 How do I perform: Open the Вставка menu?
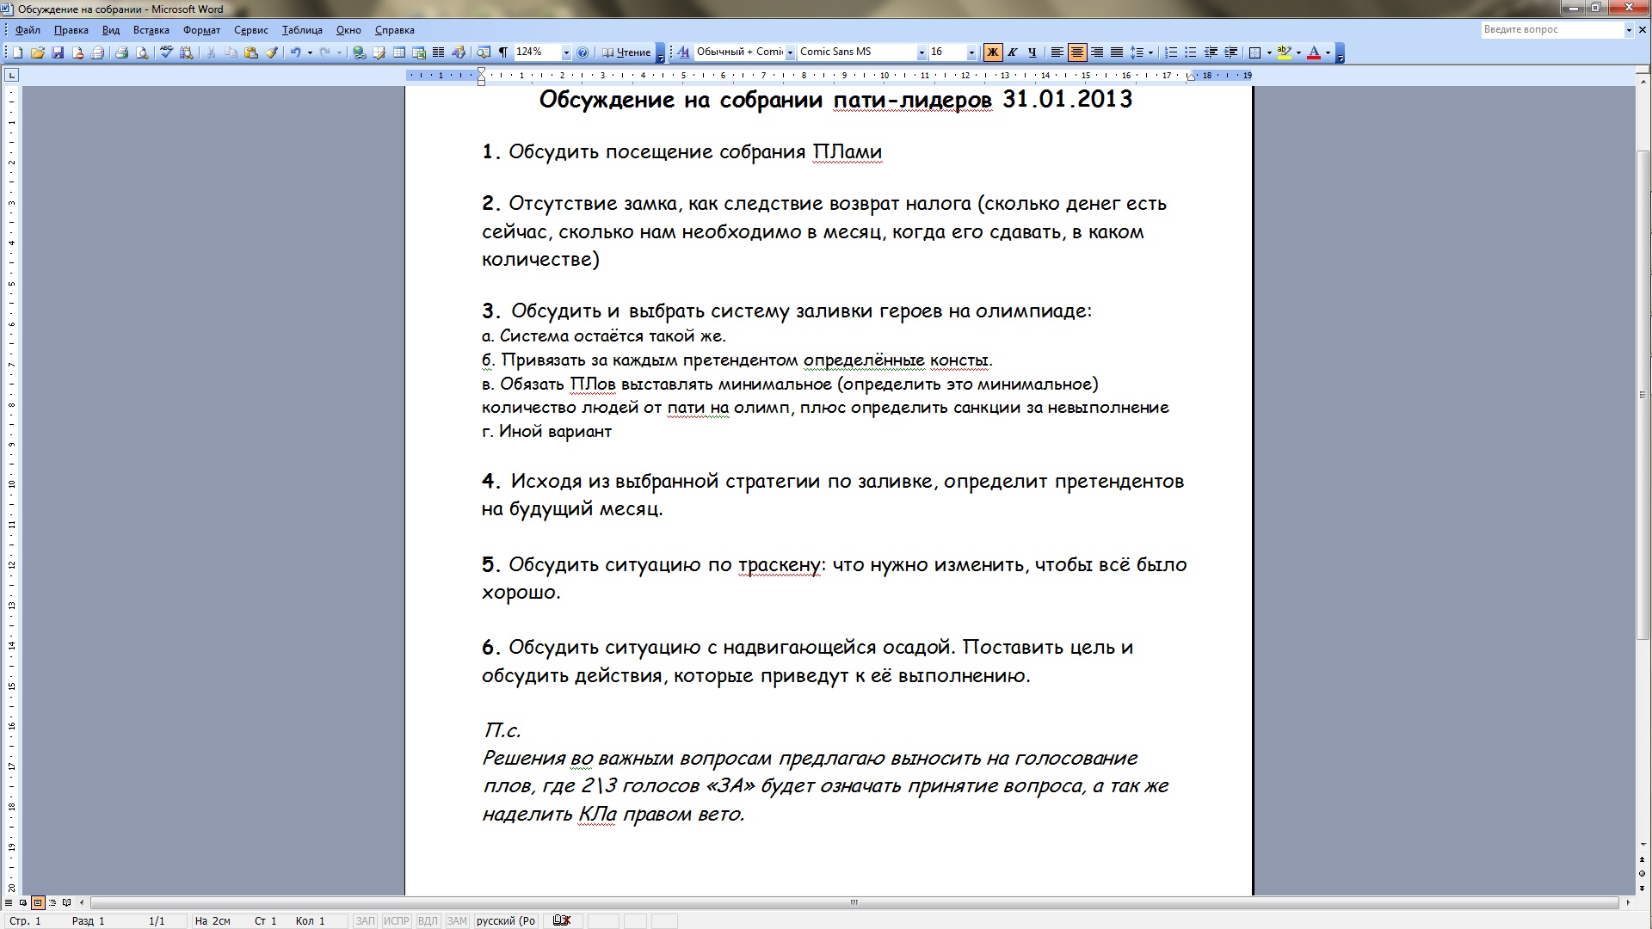151,30
